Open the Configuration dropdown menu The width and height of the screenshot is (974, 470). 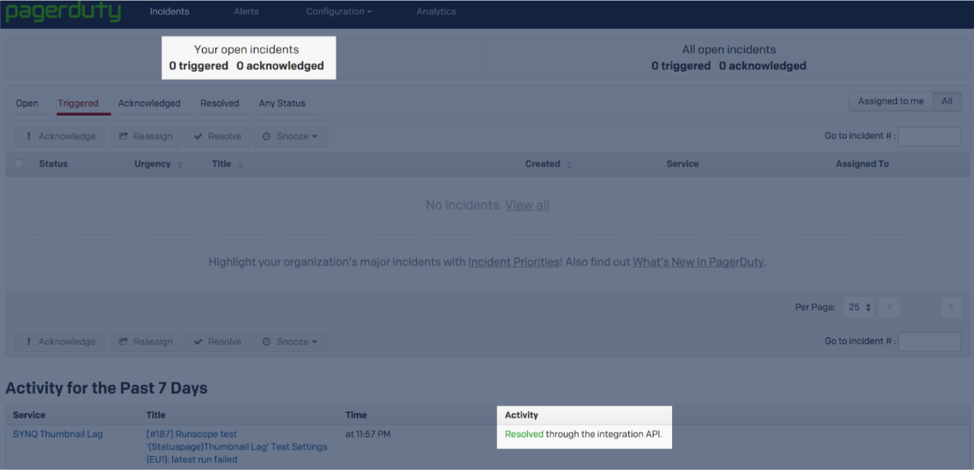point(338,11)
